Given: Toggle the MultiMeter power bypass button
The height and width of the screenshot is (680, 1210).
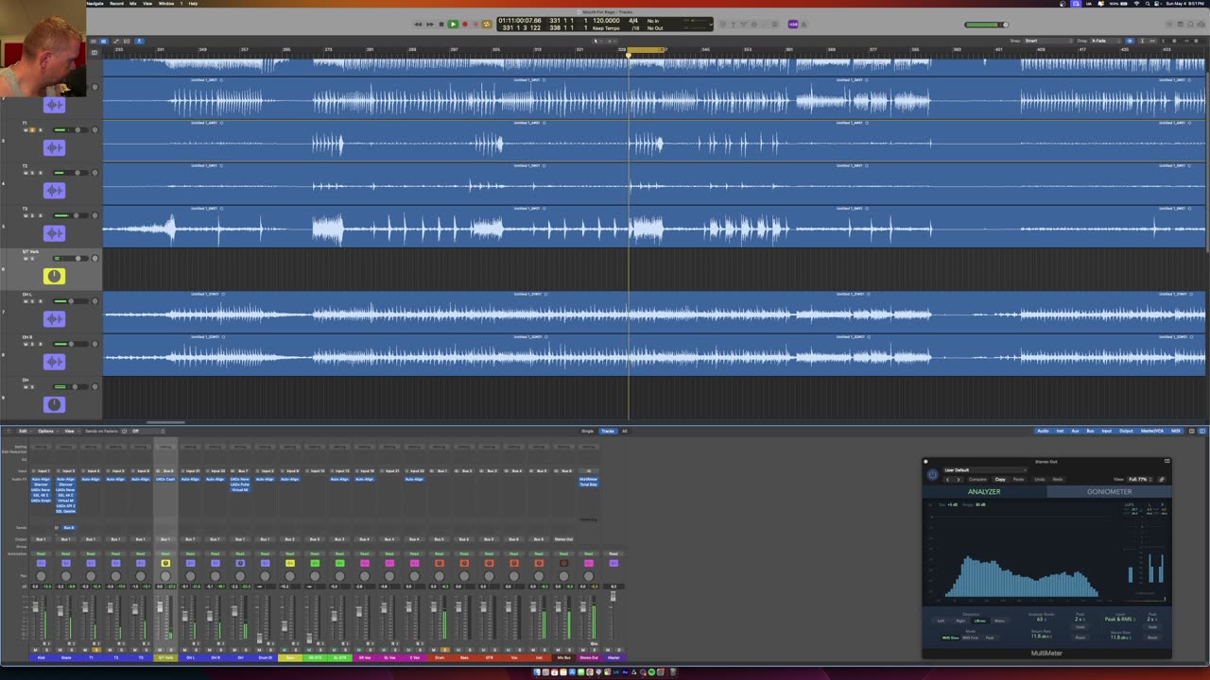Looking at the screenshot, I should [x=932, y=475].
